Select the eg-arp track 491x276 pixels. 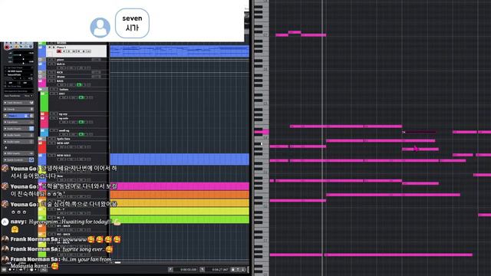(x=63, y=114)
